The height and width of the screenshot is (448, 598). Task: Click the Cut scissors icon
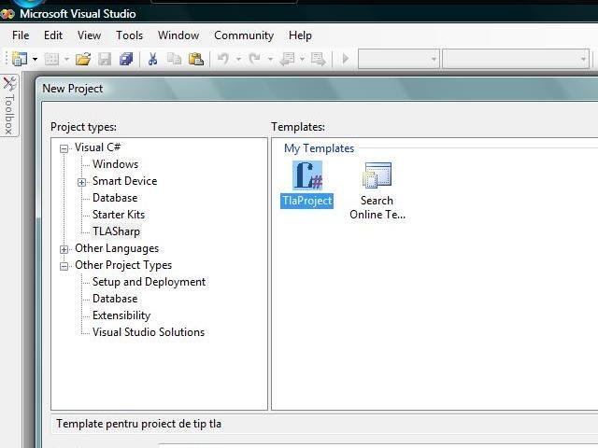tap(152, 59)
